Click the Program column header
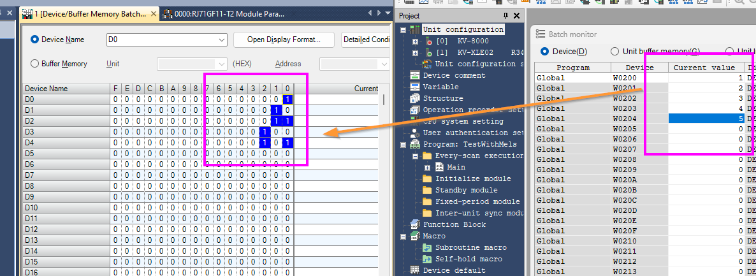The height and width of the screenshot is (276, 756). pos(573,68)
